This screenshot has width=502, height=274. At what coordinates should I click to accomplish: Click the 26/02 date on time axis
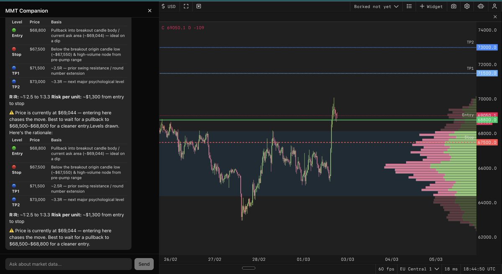click(170, 259)
